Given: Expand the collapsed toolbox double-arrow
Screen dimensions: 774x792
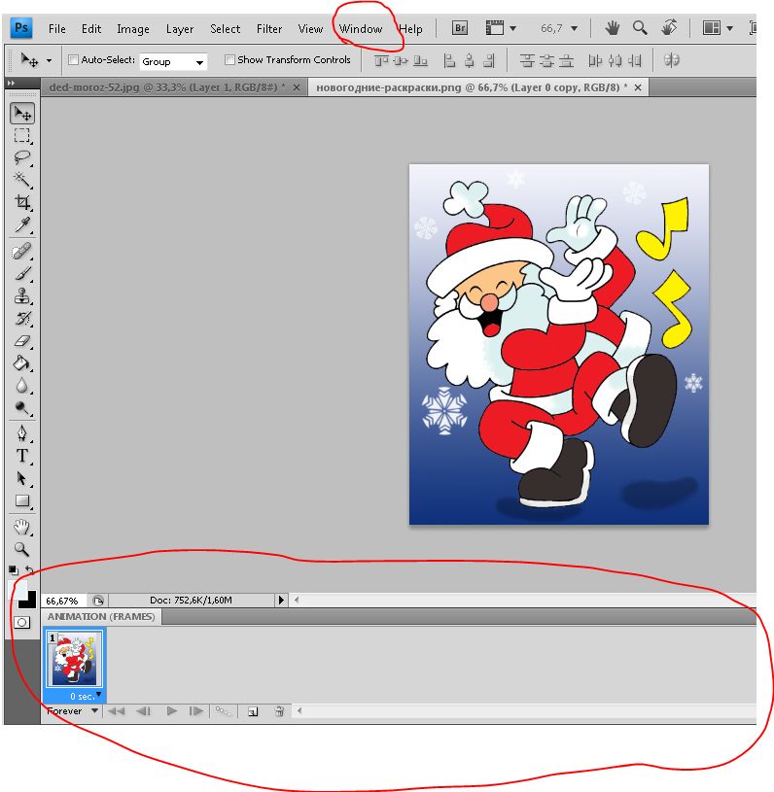Looking at the screenshot, I should tap(11, 84).
